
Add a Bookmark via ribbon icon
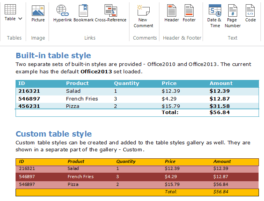tap(84, 14)
